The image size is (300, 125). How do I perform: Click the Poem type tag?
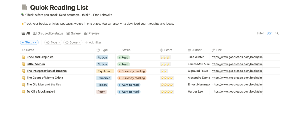click(101, 92)
